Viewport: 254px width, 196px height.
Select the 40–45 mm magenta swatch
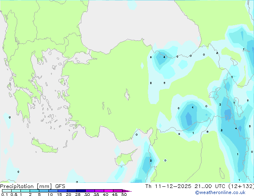pyautogui.click(x=109, y=191)
